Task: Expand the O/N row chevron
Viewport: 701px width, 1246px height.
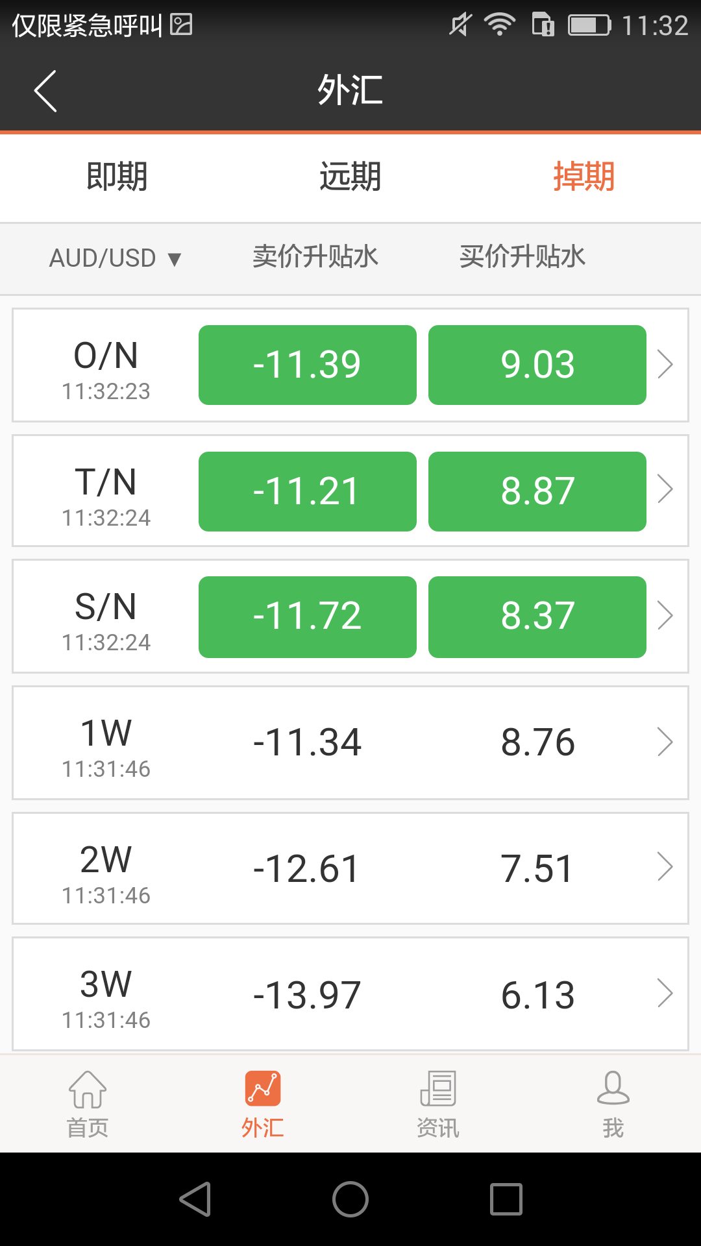Action: pyautogui.click(x=665, y=364)
